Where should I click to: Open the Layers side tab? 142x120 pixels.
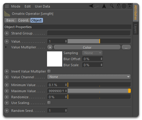tap(136, 29)
